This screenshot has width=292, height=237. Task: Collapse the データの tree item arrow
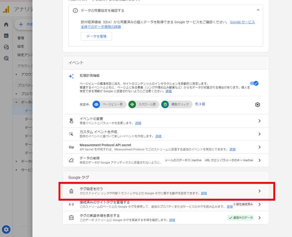click(x=16, y=102)
